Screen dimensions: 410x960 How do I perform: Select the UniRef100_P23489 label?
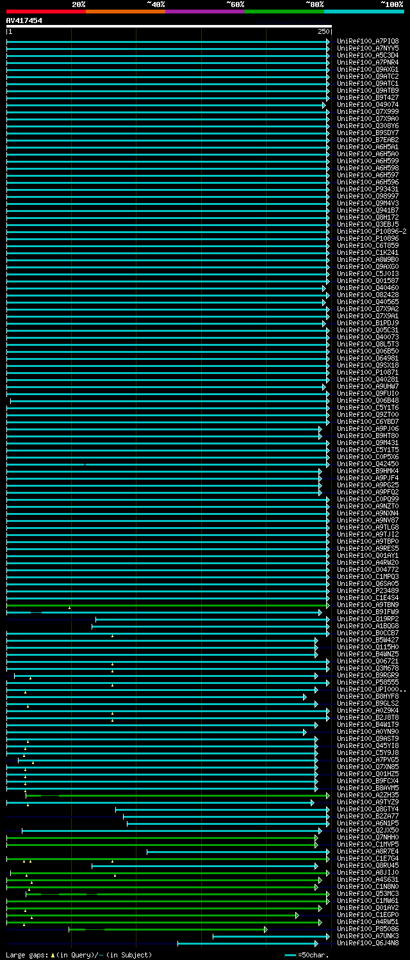point(368,590)
